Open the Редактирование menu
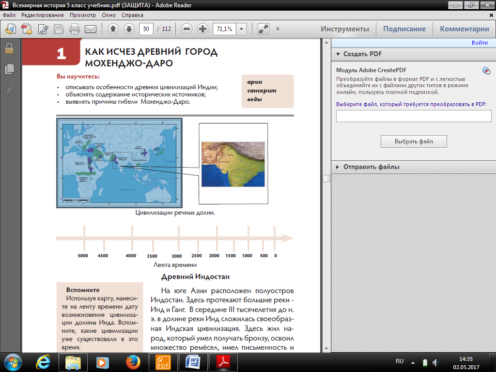The image size is (496, 372). [43, 15]
